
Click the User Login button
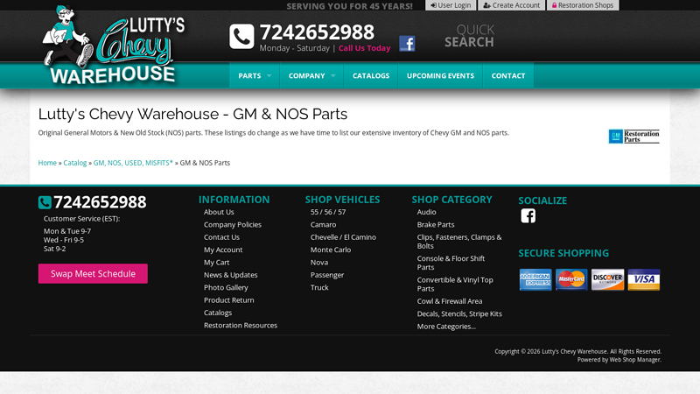pos(451,5)
